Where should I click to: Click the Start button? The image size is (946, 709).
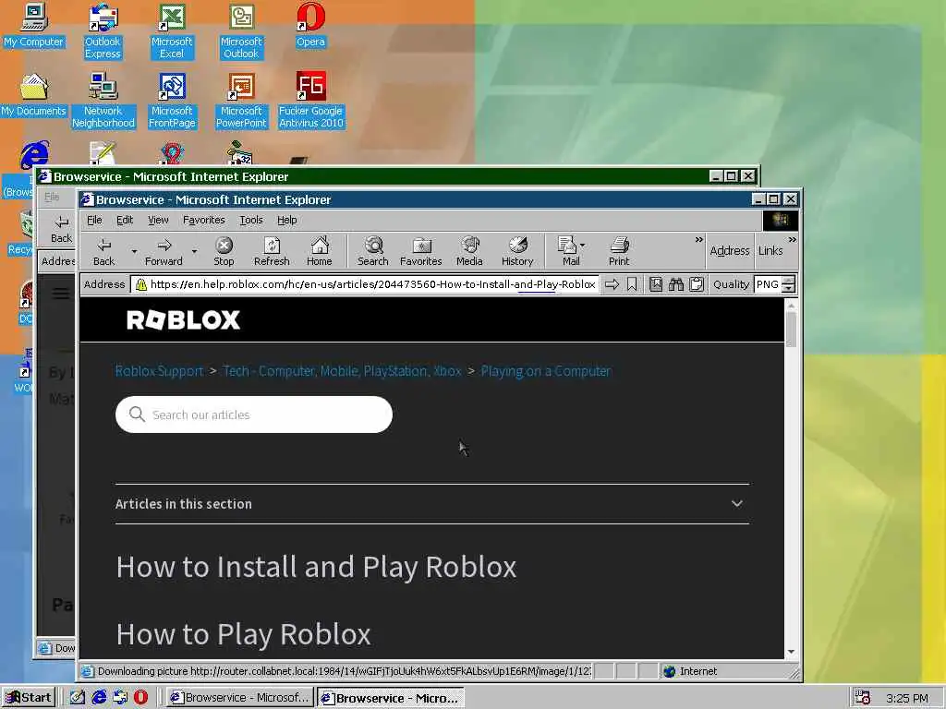29,698
